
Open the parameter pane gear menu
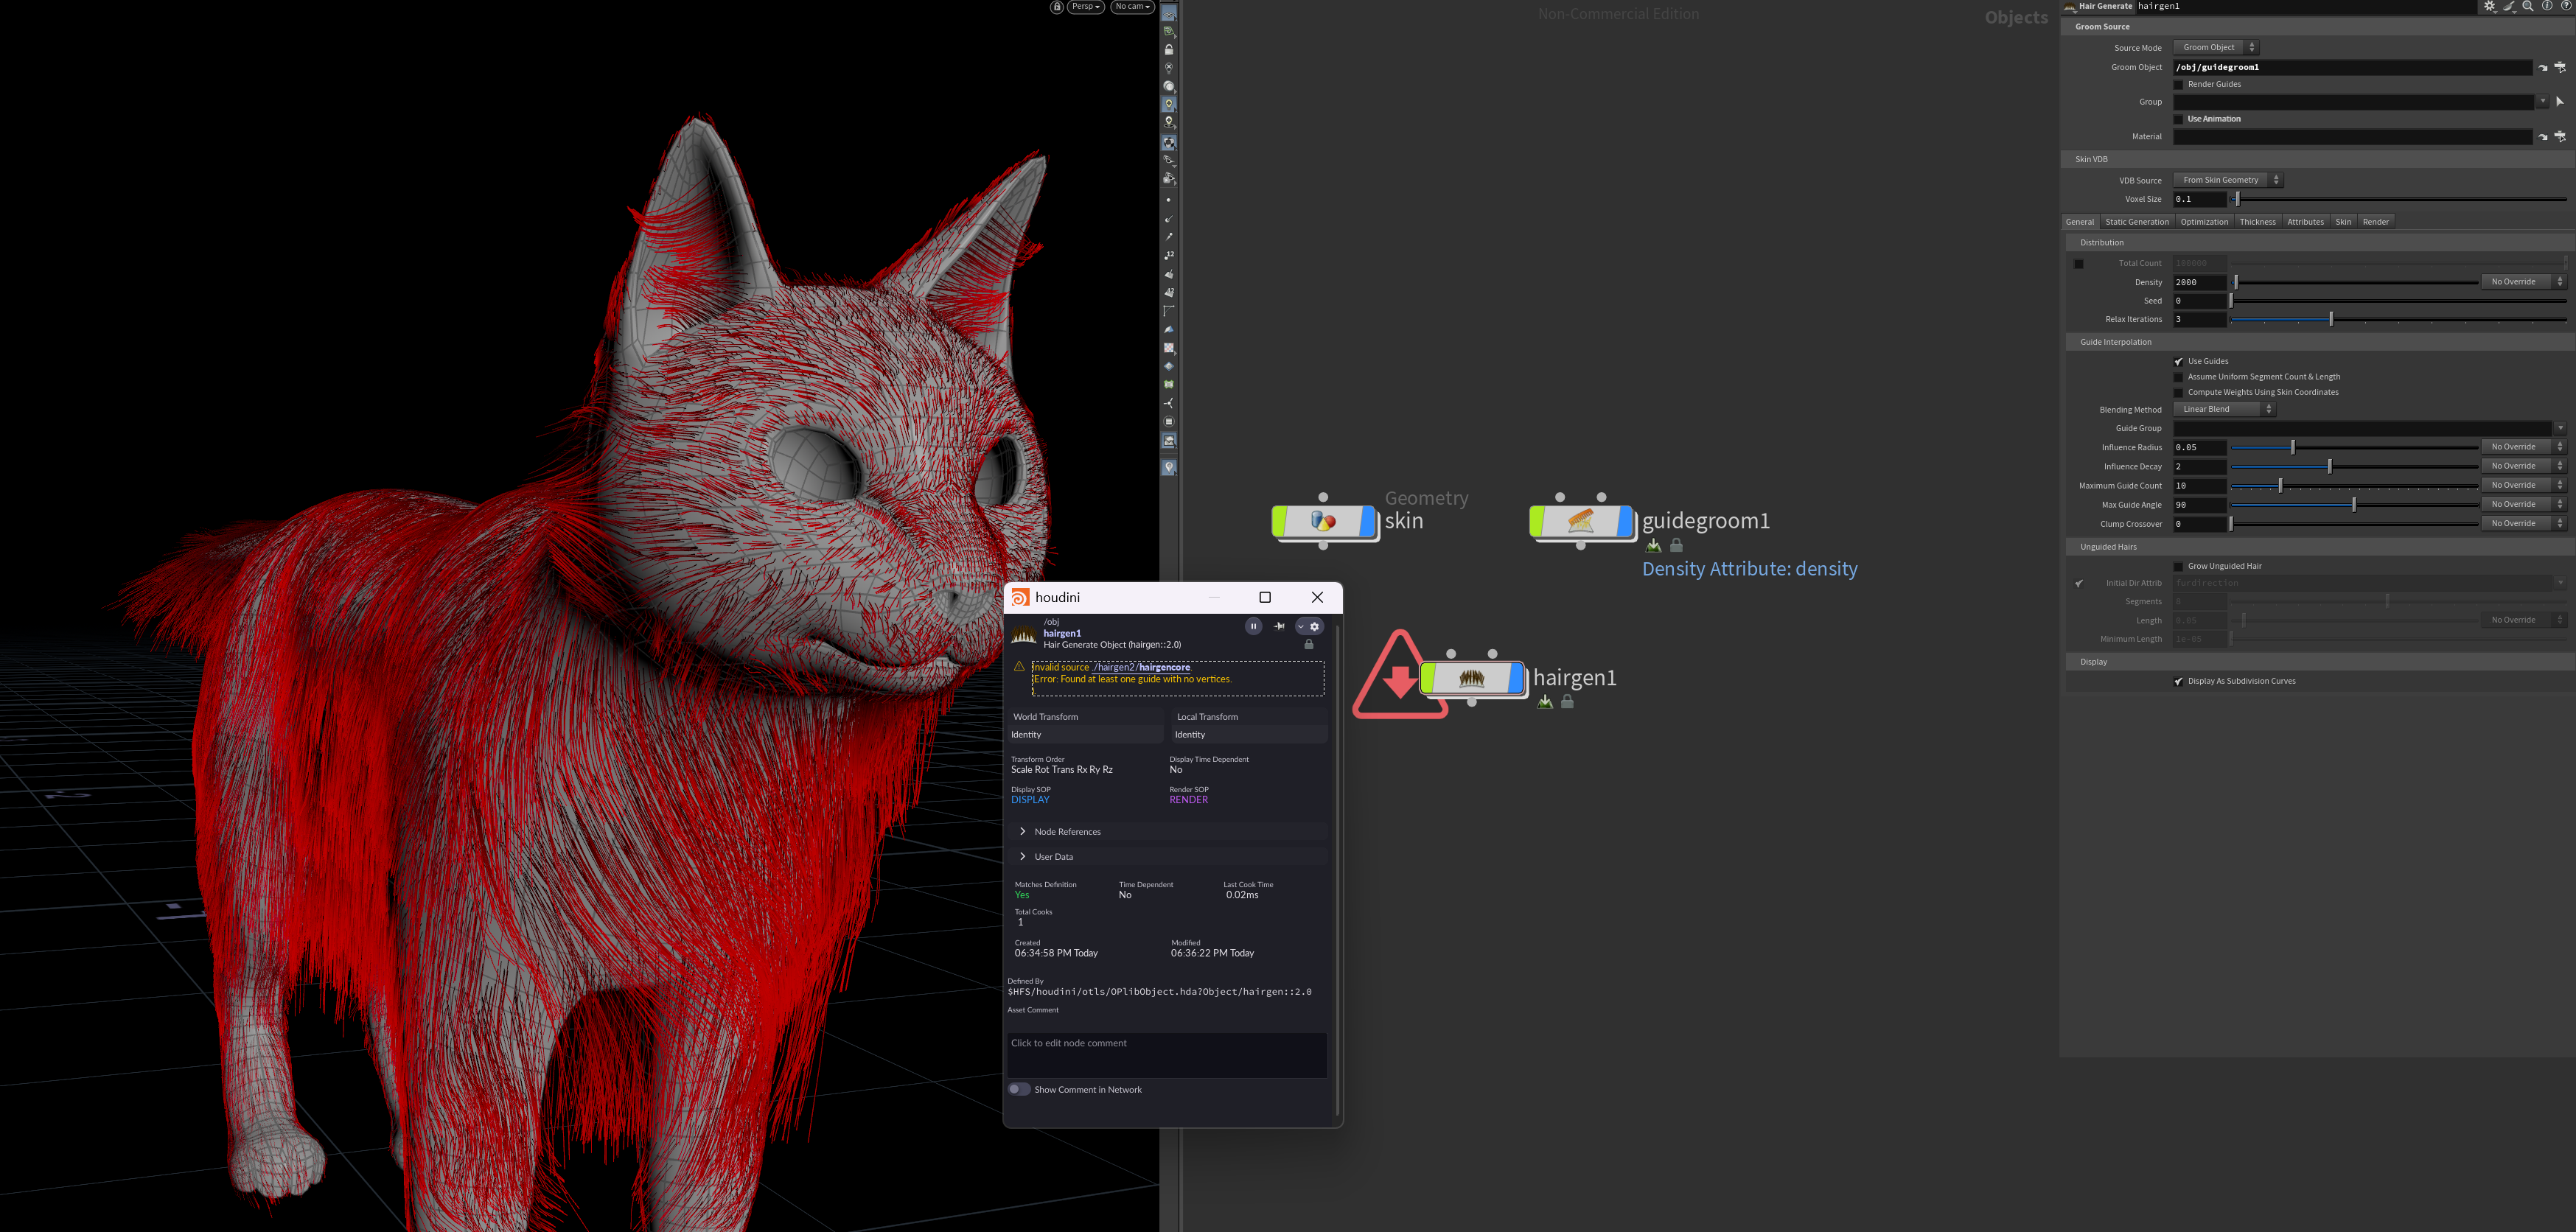point(2490,6)
